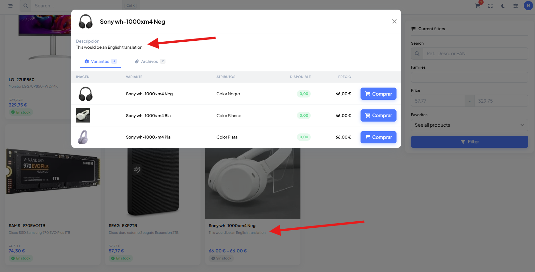Open the Color Negro variant thumbnail

tap(86, 94)
